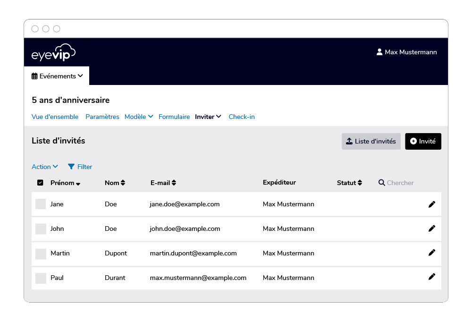Select the checkbox next to Martin

(x=41, y=254)
